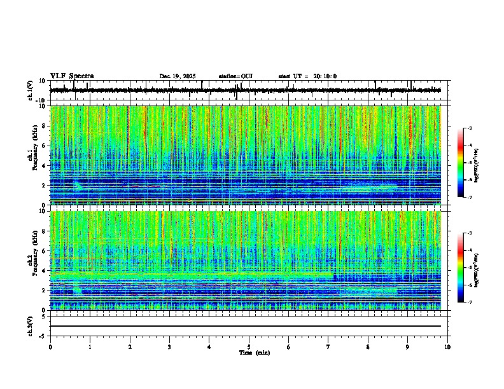Click the ch.2 spectrogram color scale bar
This screenshot has height=389, width=504.
[x=461, y=268]
